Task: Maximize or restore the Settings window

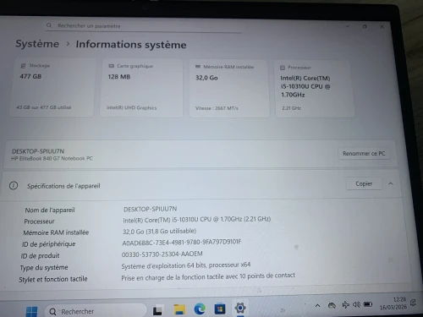Action: click(365, 26)
